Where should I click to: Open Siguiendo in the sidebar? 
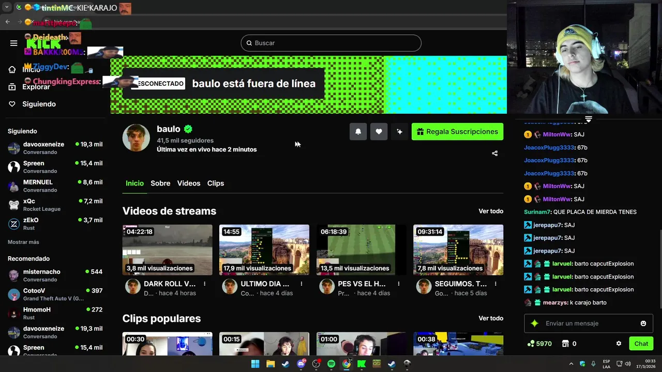pyautogui.click(x=39, y=104)
